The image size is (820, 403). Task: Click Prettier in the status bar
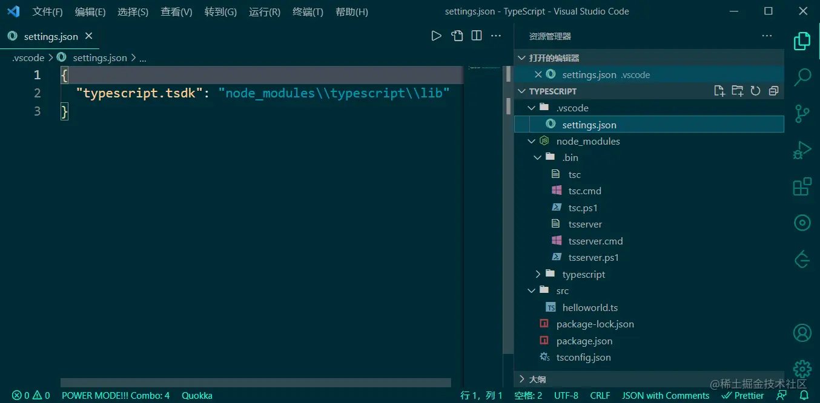(742, 395)
